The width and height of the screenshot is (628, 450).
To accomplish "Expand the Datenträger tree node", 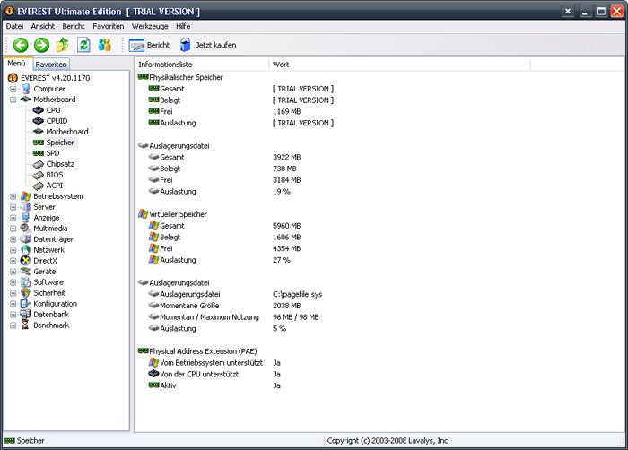I will point(13,239).
